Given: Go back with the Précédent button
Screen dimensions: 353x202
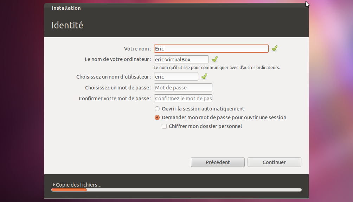Looking at the screenshot, I should pyautogui.click(x=218, y=162).
